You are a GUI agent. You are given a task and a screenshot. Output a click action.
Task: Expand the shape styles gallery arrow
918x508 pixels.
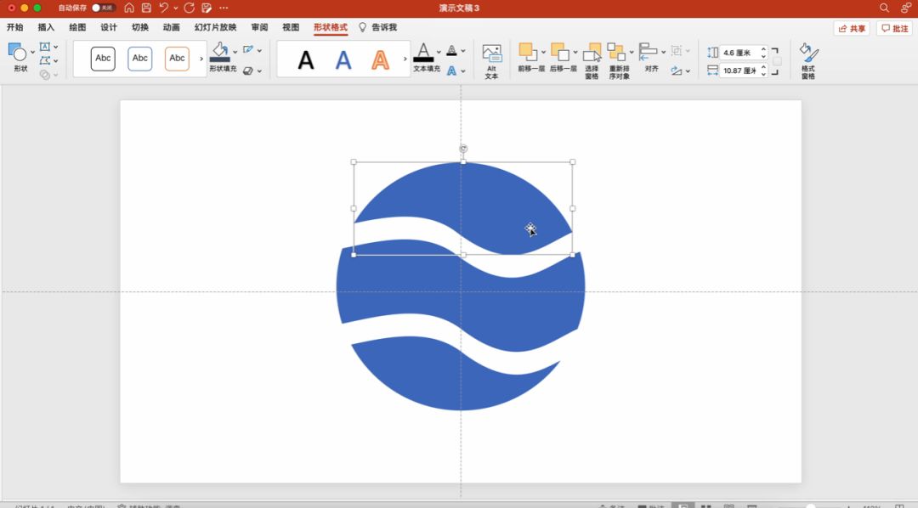tap(201, 59)
